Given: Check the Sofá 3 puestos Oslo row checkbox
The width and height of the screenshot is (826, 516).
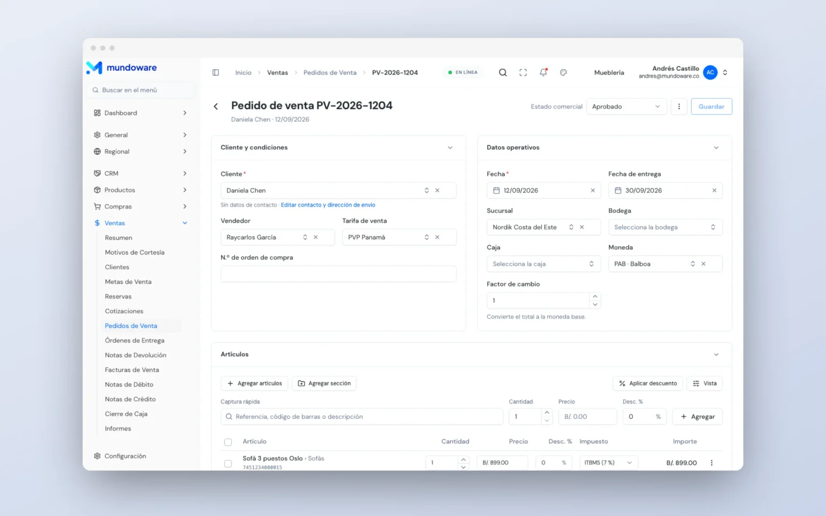Looking at the screenshot, I should tap(228, 463).
